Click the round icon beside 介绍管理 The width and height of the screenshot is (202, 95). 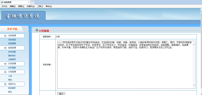5,72
